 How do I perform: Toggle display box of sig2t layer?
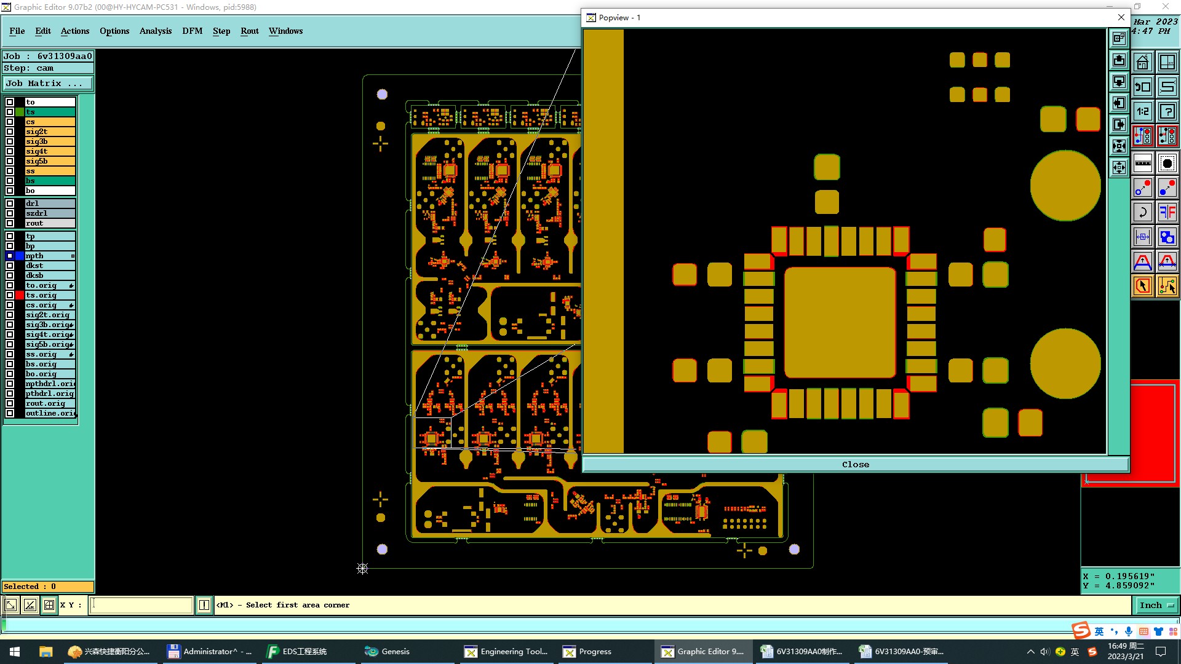tap(10, 132)
